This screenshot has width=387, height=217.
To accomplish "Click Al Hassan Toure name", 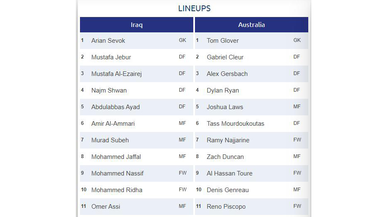I will (230, 173).
